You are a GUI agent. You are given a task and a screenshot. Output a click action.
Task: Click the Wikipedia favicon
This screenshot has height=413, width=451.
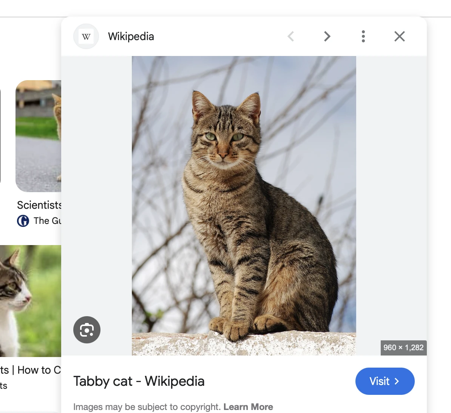(x=86, y=36)
